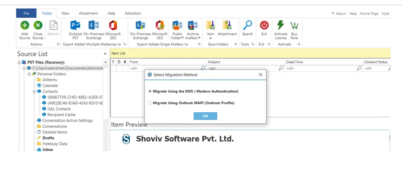The height and width of the screenshot is (181, 402).
Task: Click the Exit power icon
Action: point(264,25)
